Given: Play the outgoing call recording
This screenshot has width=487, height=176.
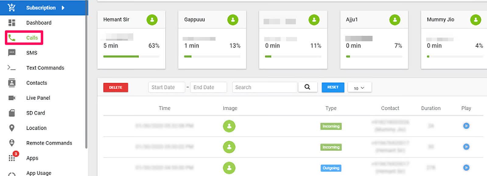Looking at the screenshot, I should click(x=466, y=168).
